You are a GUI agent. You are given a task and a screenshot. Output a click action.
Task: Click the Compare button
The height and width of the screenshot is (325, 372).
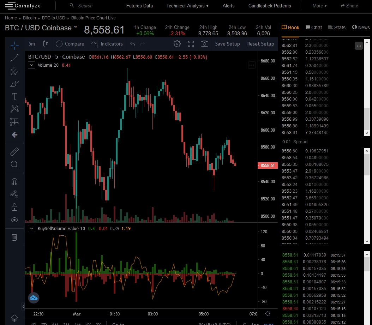(70, 44)
